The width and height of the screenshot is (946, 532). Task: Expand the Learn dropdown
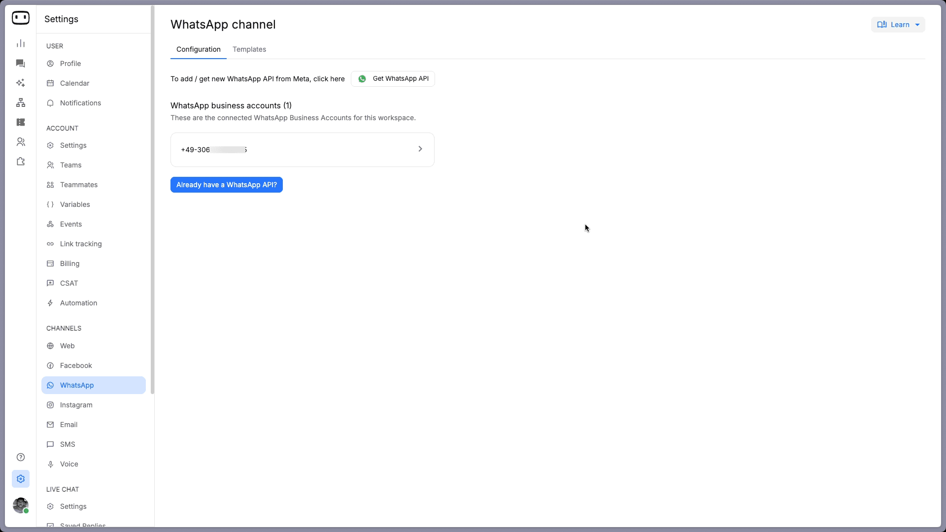point(898,25)
